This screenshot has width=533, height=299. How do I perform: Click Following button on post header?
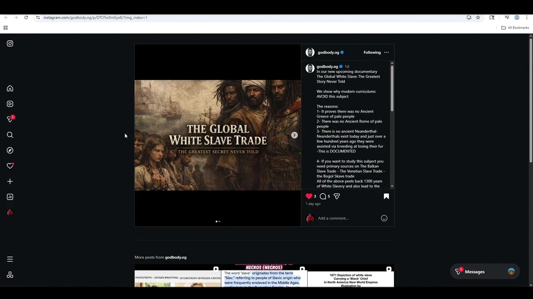[x=372, y=52]
